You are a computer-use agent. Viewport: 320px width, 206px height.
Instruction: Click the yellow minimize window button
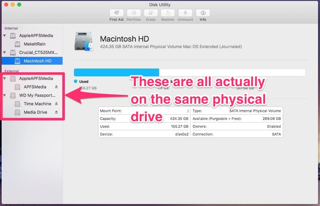point(13,5)
